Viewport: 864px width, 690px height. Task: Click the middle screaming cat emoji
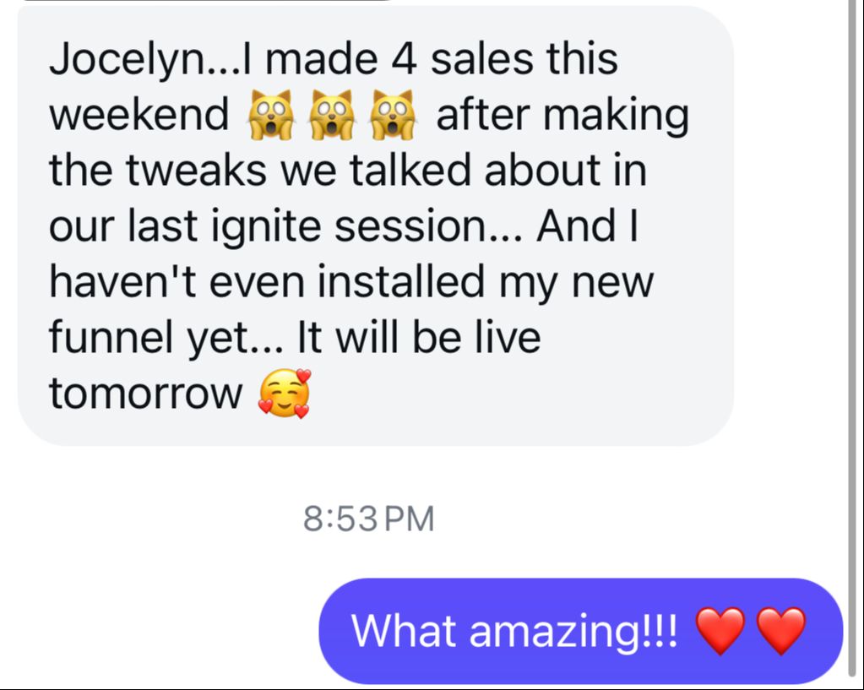point(330,115)
